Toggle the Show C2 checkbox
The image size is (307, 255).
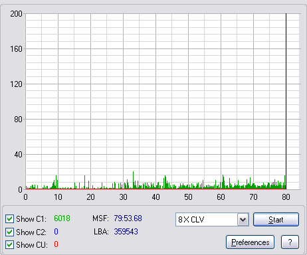[x=9, y=232]
